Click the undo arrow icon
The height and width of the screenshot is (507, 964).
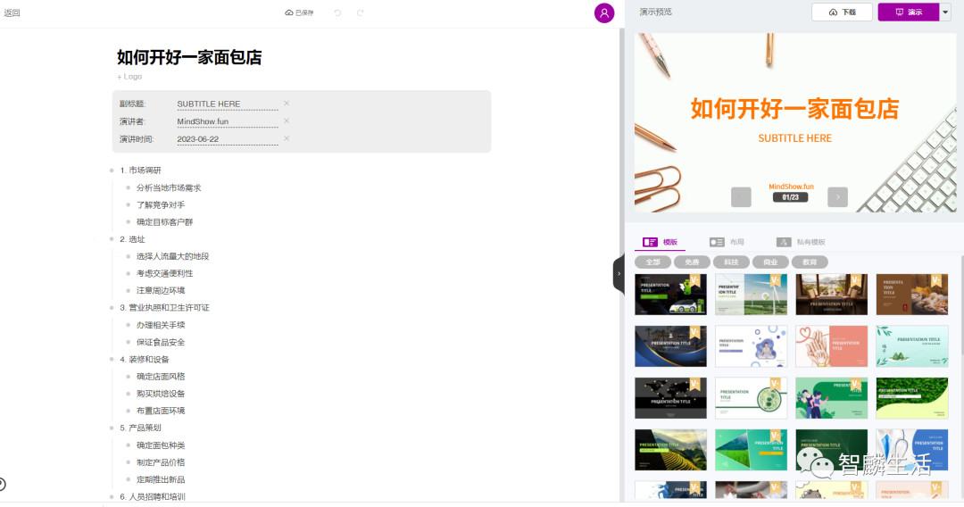pos(337,12)
